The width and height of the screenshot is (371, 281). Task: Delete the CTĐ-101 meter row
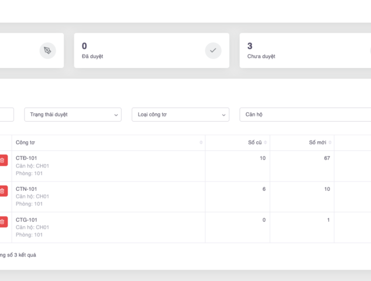(3, 160)
